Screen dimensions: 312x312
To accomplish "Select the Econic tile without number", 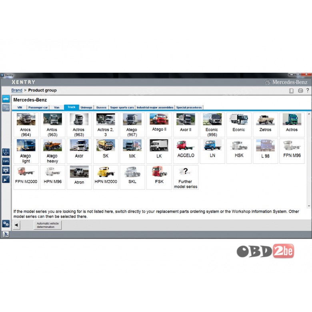I will point(239,125).
